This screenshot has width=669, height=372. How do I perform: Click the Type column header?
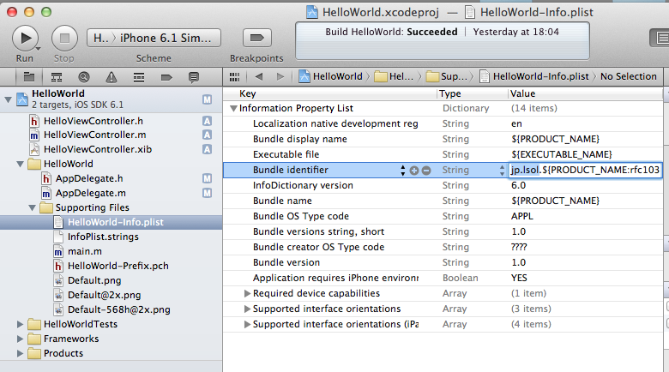[450, 93]
